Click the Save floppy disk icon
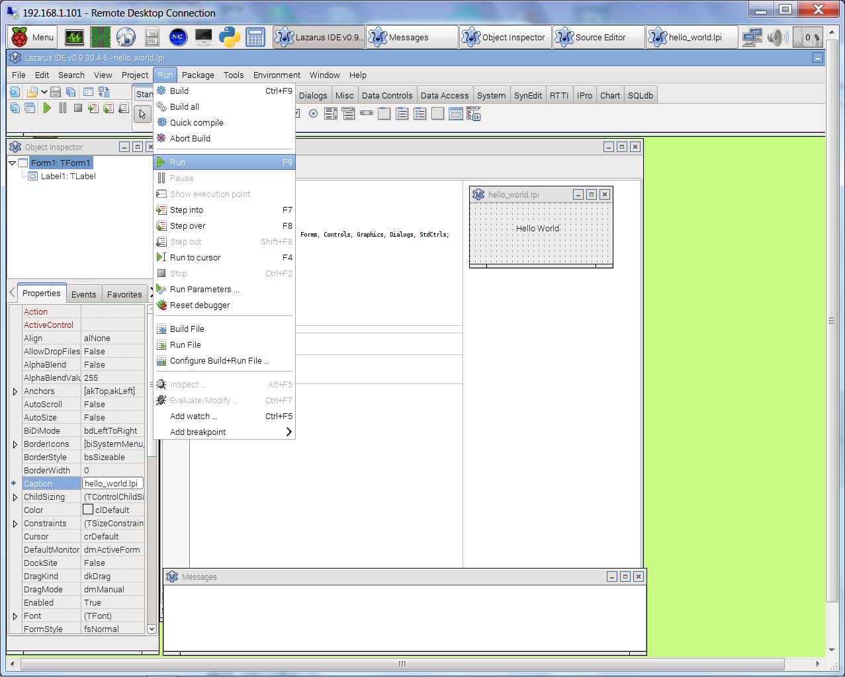Viewport: 845px width, 677px height. 56,92
